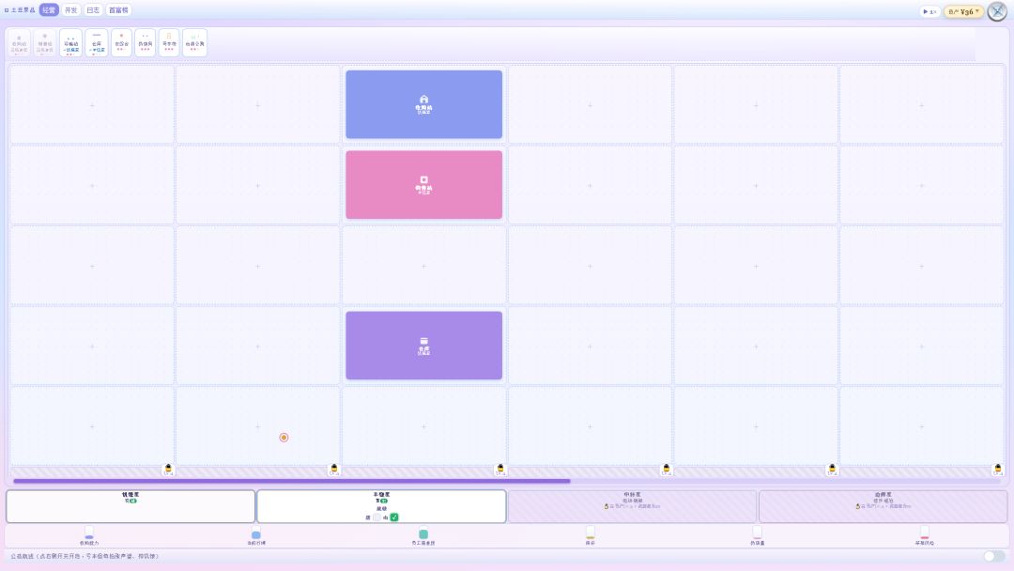
Task: Select the blue building tile with house icon
Action: coord(423,104)
